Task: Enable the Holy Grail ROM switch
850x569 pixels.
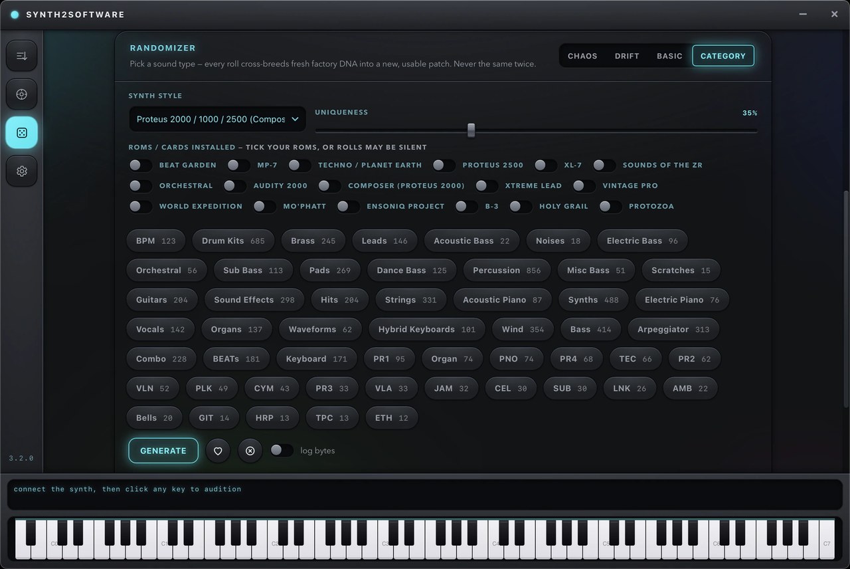Action: [x=521, y=206]
